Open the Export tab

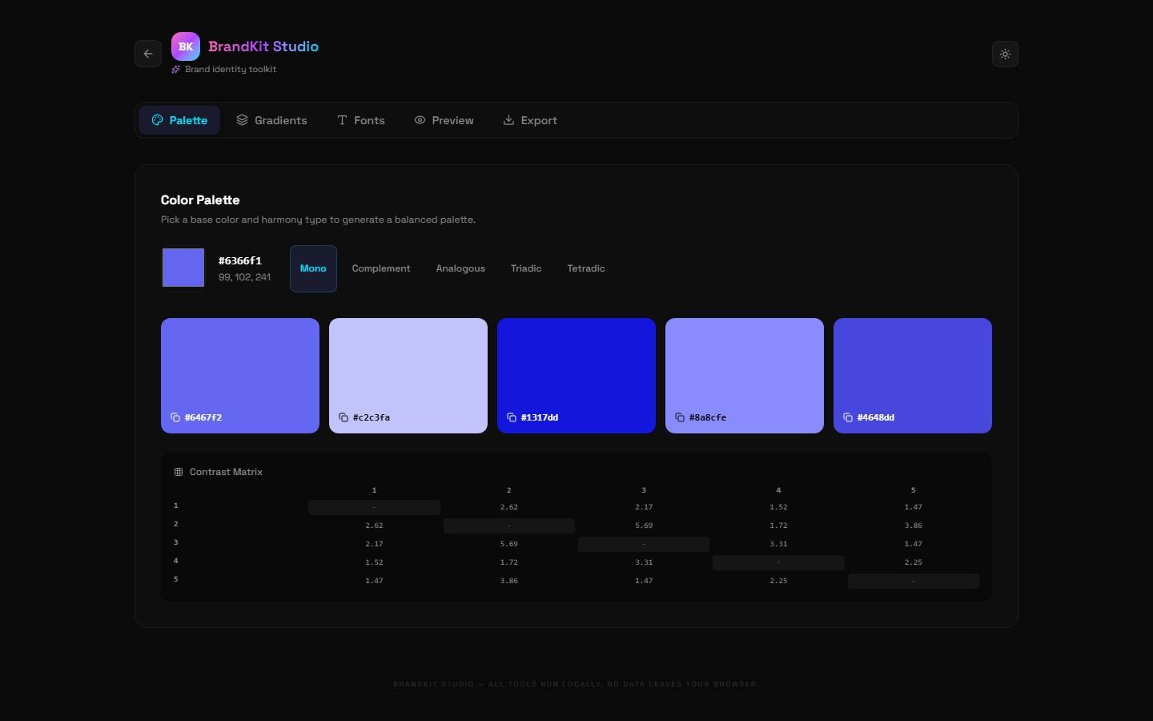pyautogui.click(x=530, y=120)
